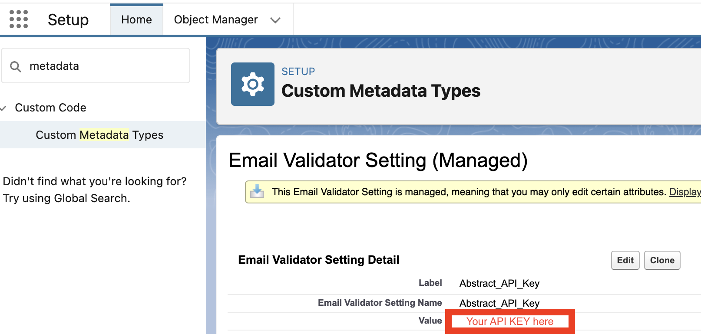Click the Quick Find field containing metadata
This screenshot has height=334, width=701.
96,65
